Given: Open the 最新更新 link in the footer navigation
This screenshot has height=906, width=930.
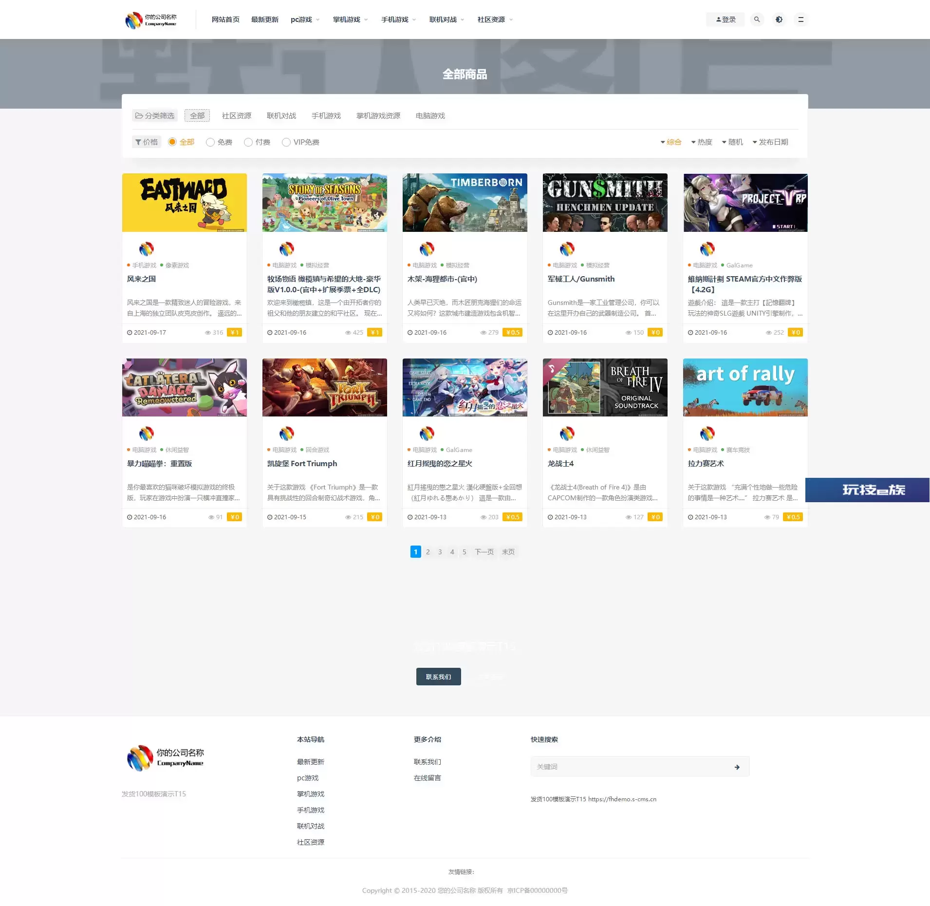Looking at the screenshot, I should click(x=311, y=762).
